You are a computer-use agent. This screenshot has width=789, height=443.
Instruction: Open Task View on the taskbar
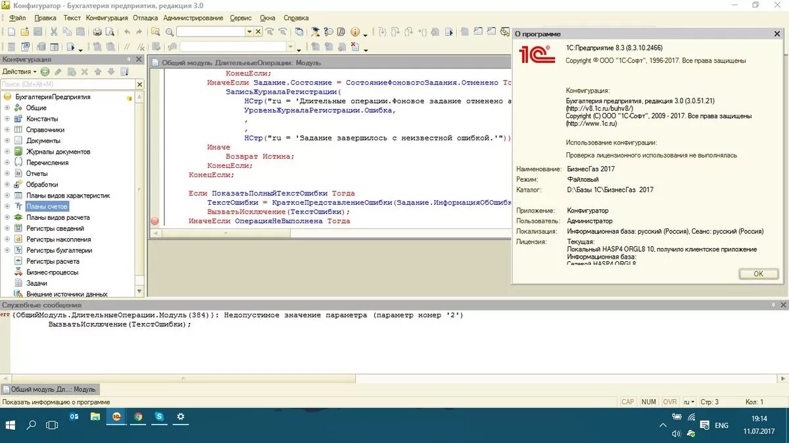click(51, 425)
